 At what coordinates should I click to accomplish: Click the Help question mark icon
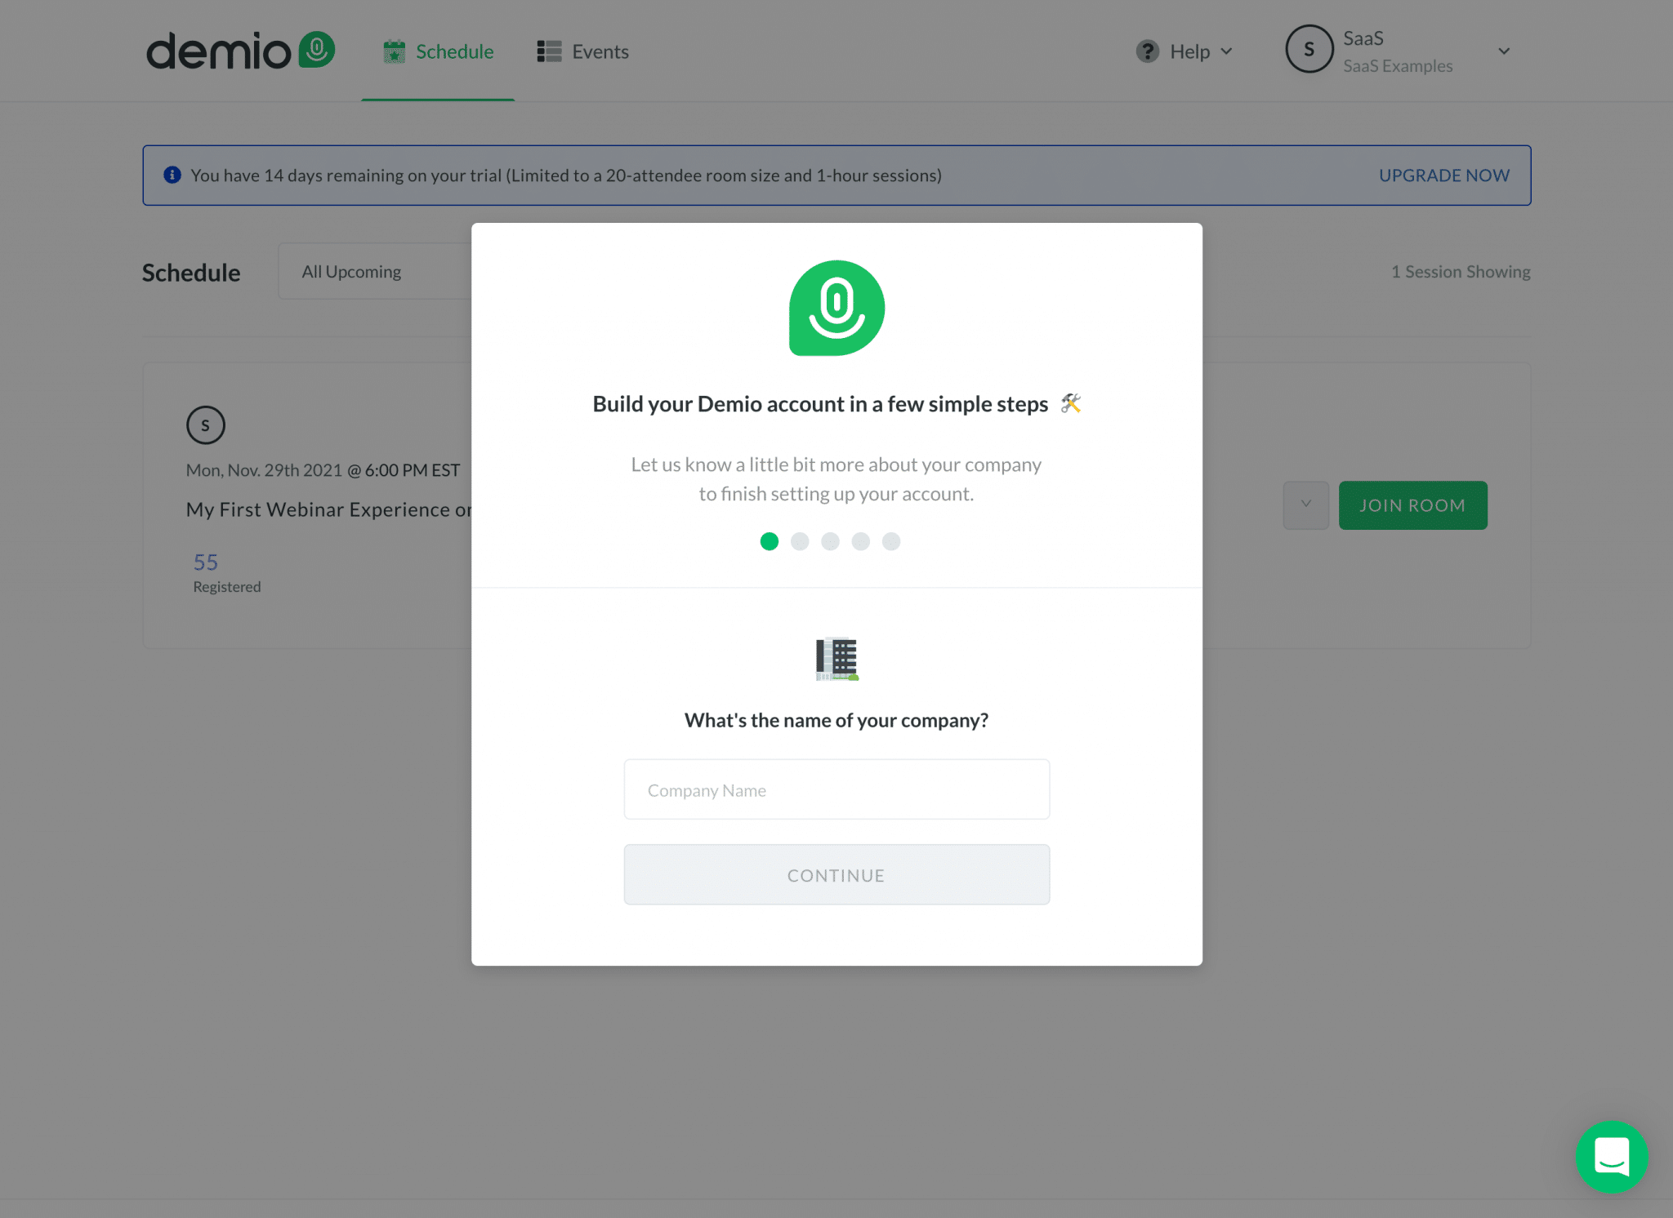click(1148, 51)
